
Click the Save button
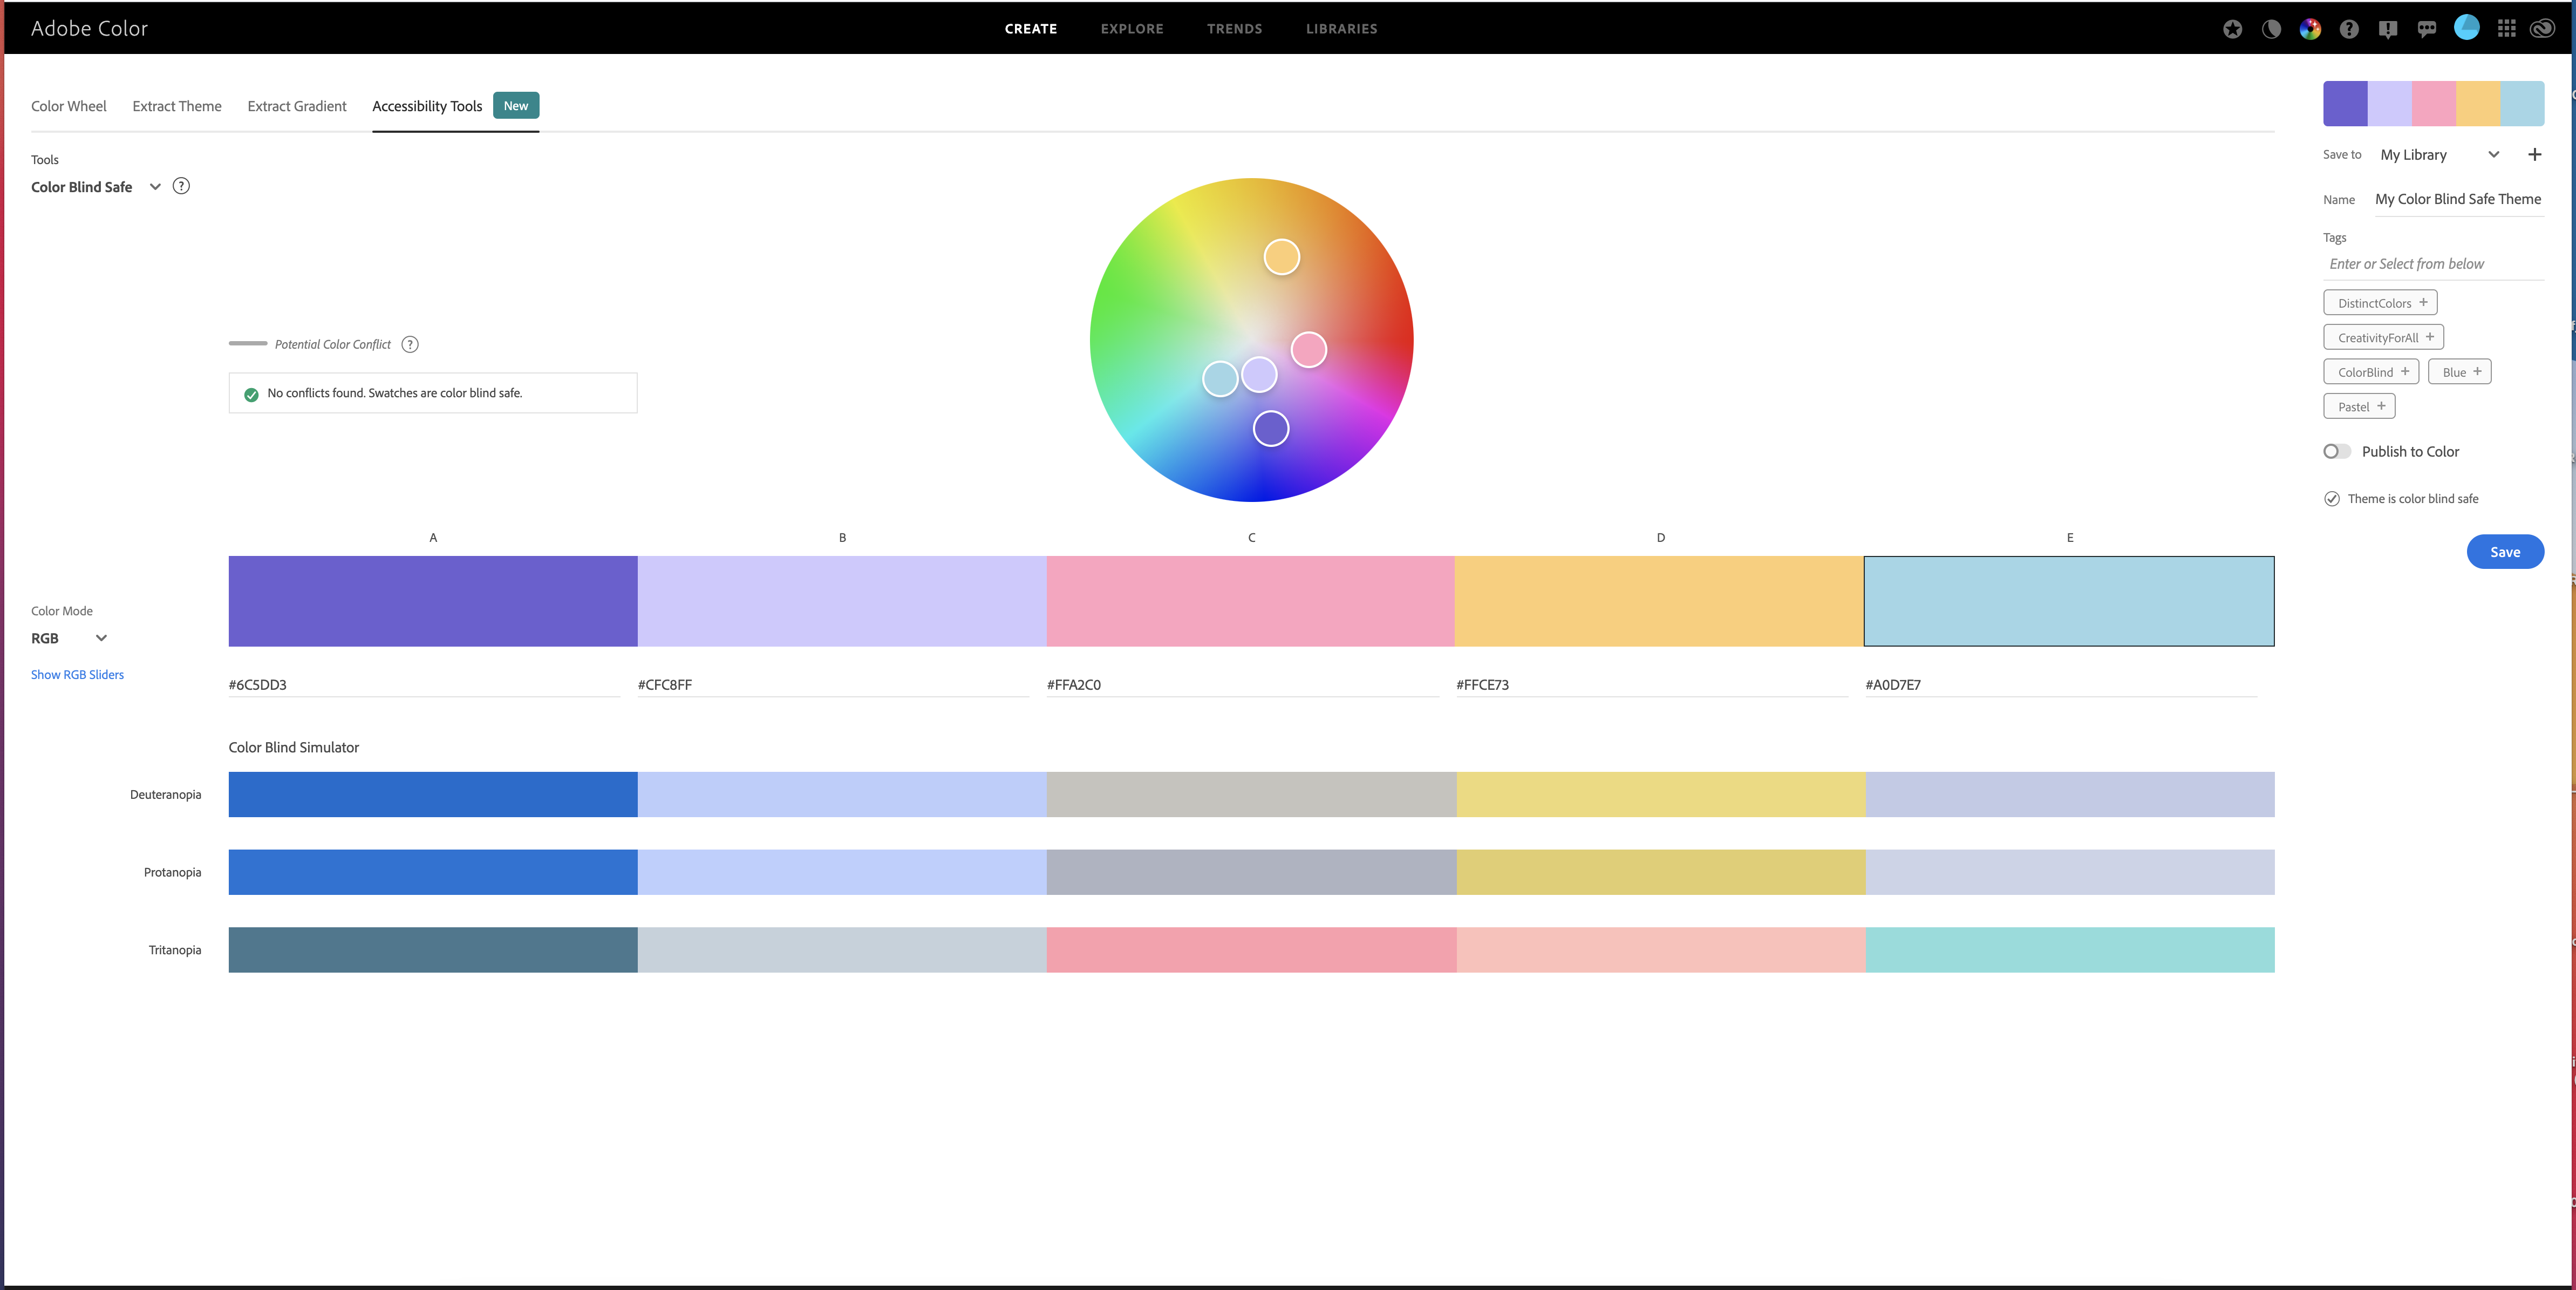(x=2505, y=551)
